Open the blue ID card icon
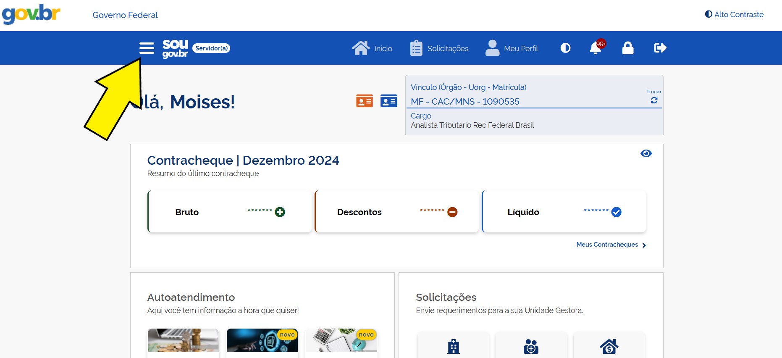Screen dimensions: 782x358 pyautogui.click(x=388, y=101)
